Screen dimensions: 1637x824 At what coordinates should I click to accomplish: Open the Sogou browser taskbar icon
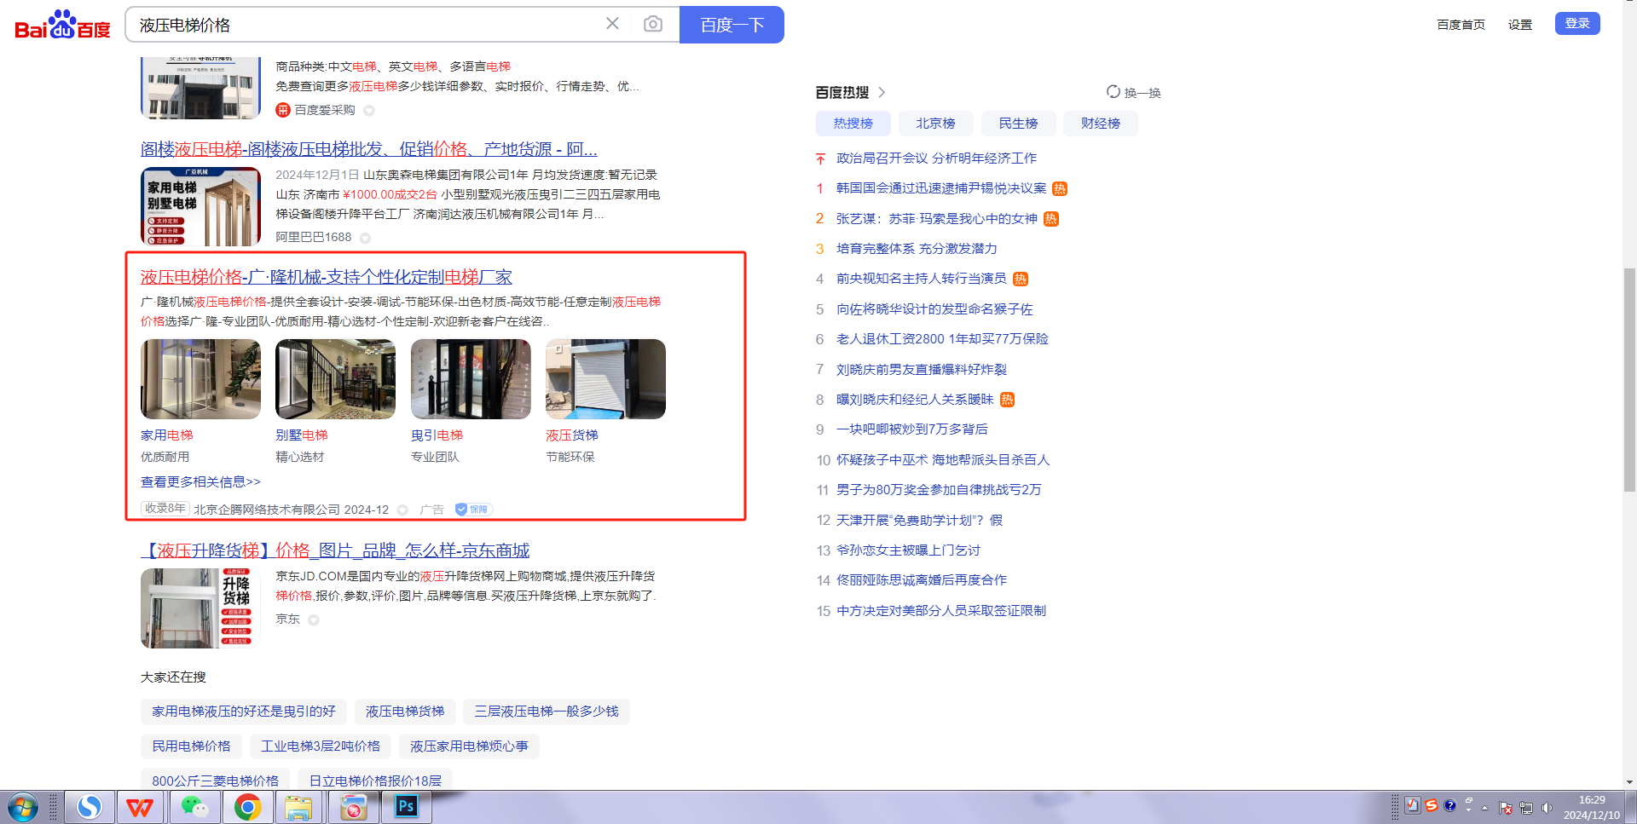point(89,806)
